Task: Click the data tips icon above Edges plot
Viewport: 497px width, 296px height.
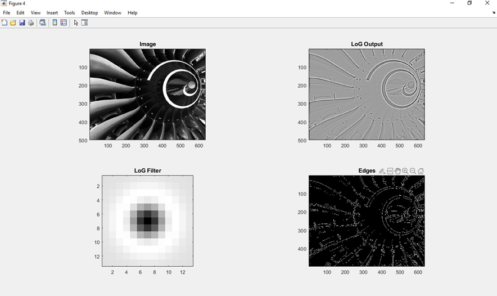Action: [x=390, y=171]
